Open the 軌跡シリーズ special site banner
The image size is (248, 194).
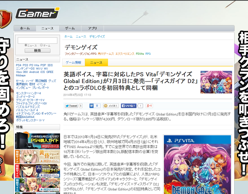coord(38,185)
